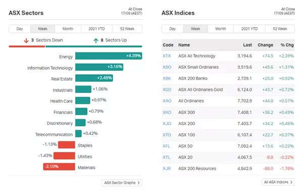Switch ASX Indices to Day view
Viewport: 304px width, 194px height.
coord(172,29)
